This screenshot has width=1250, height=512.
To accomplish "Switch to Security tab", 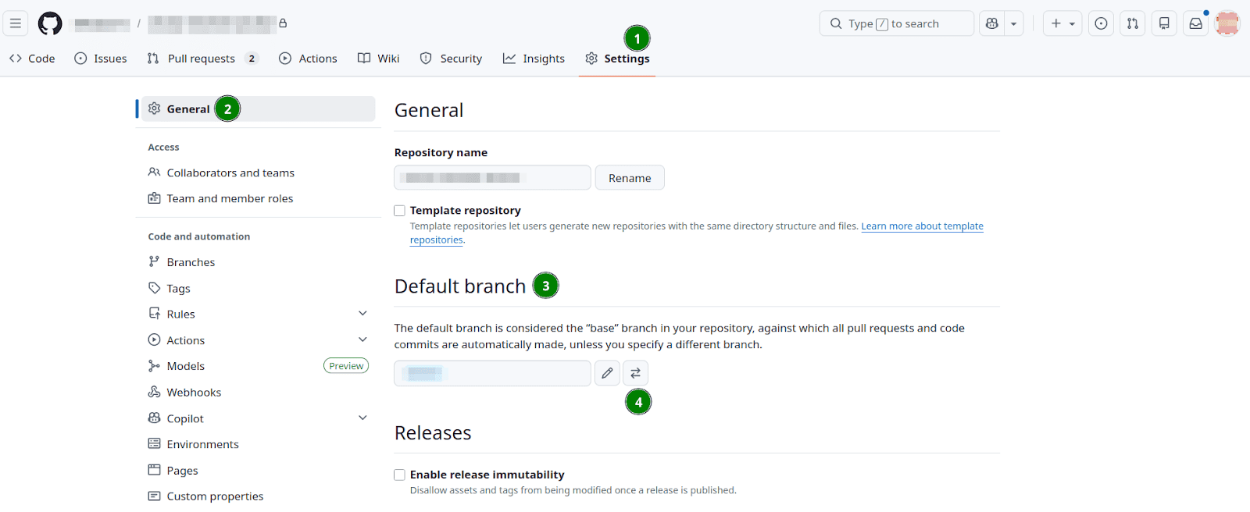I will pos(451,59).
